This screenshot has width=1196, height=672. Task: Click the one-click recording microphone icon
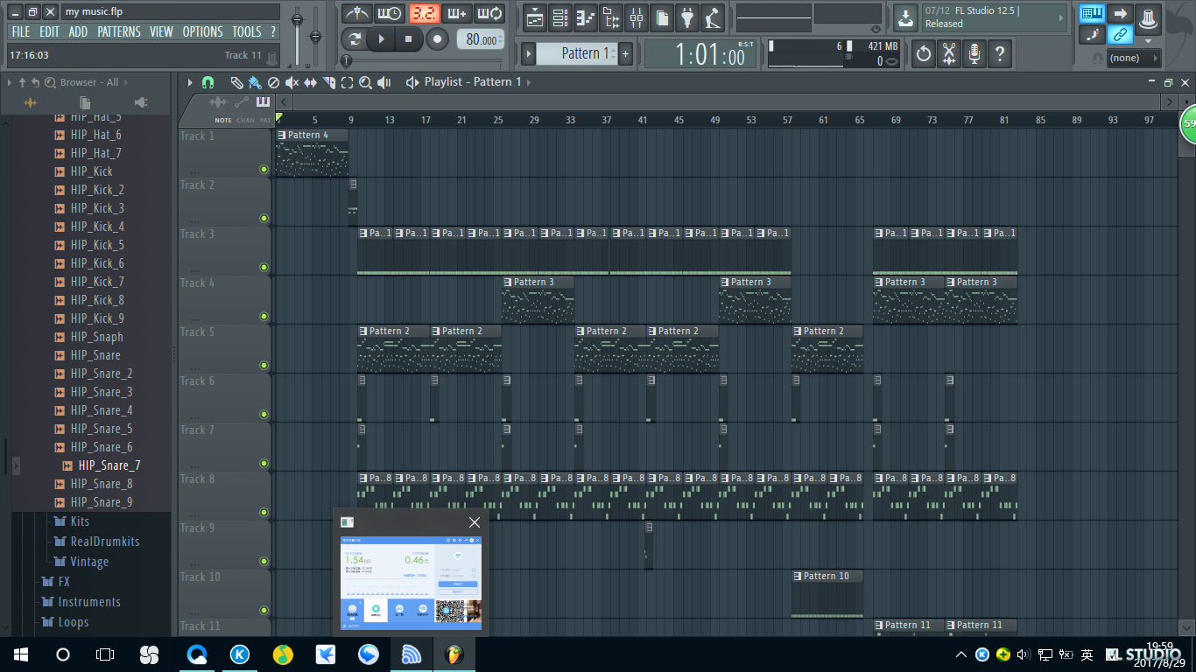974,54
